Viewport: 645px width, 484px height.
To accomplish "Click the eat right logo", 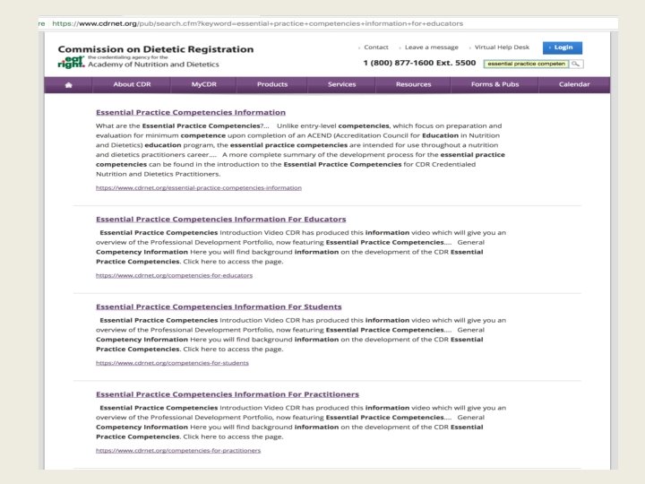I will click(x=71, y=62).
